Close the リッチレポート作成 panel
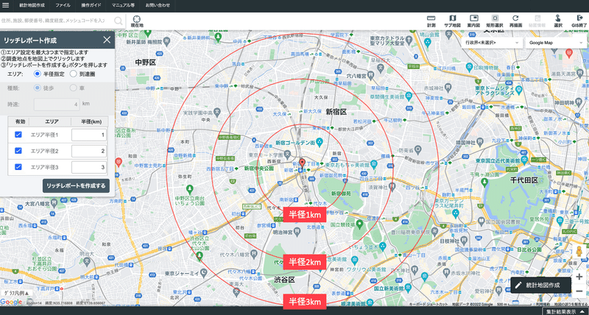Viewport: 589px width, 315px height. 107,40
